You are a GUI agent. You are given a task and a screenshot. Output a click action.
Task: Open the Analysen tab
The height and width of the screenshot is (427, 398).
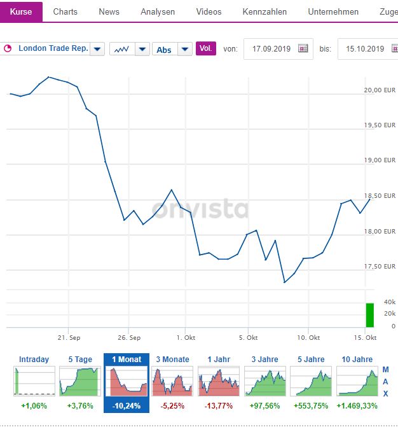click(158, 11)
